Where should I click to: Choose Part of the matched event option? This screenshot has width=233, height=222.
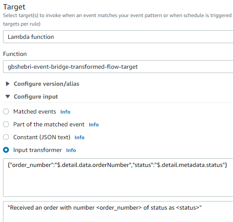pyautogui.click(x=6, y=124)
